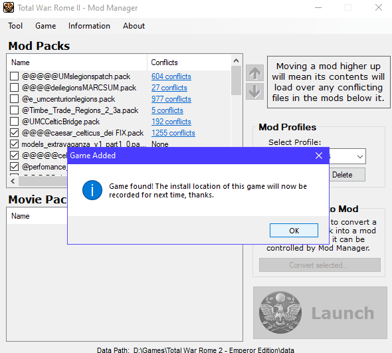Click the Rome II app icon in the title bar
The height and width of the screenshot is (353, 392).
(9, 7)
